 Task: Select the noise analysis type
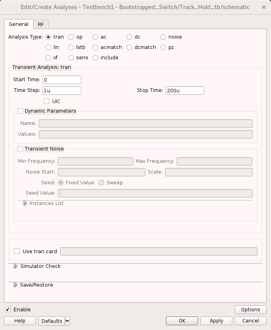tap(163, 37)
